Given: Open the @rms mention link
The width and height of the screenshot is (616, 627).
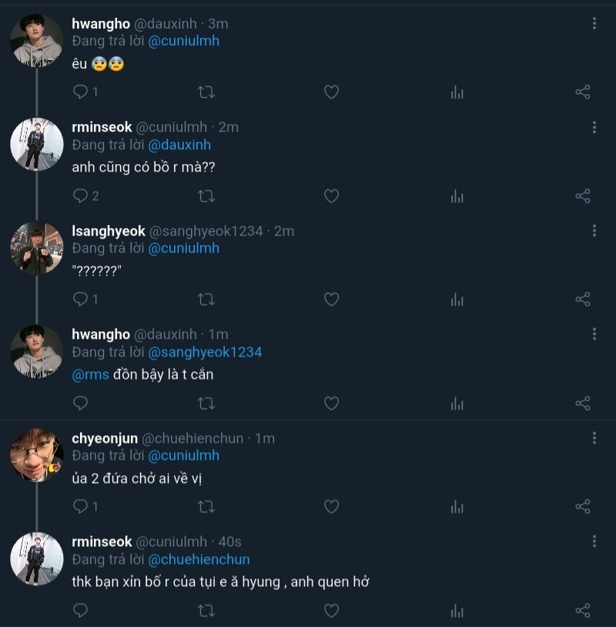Looking at the screenshot, I should [90, 375].
